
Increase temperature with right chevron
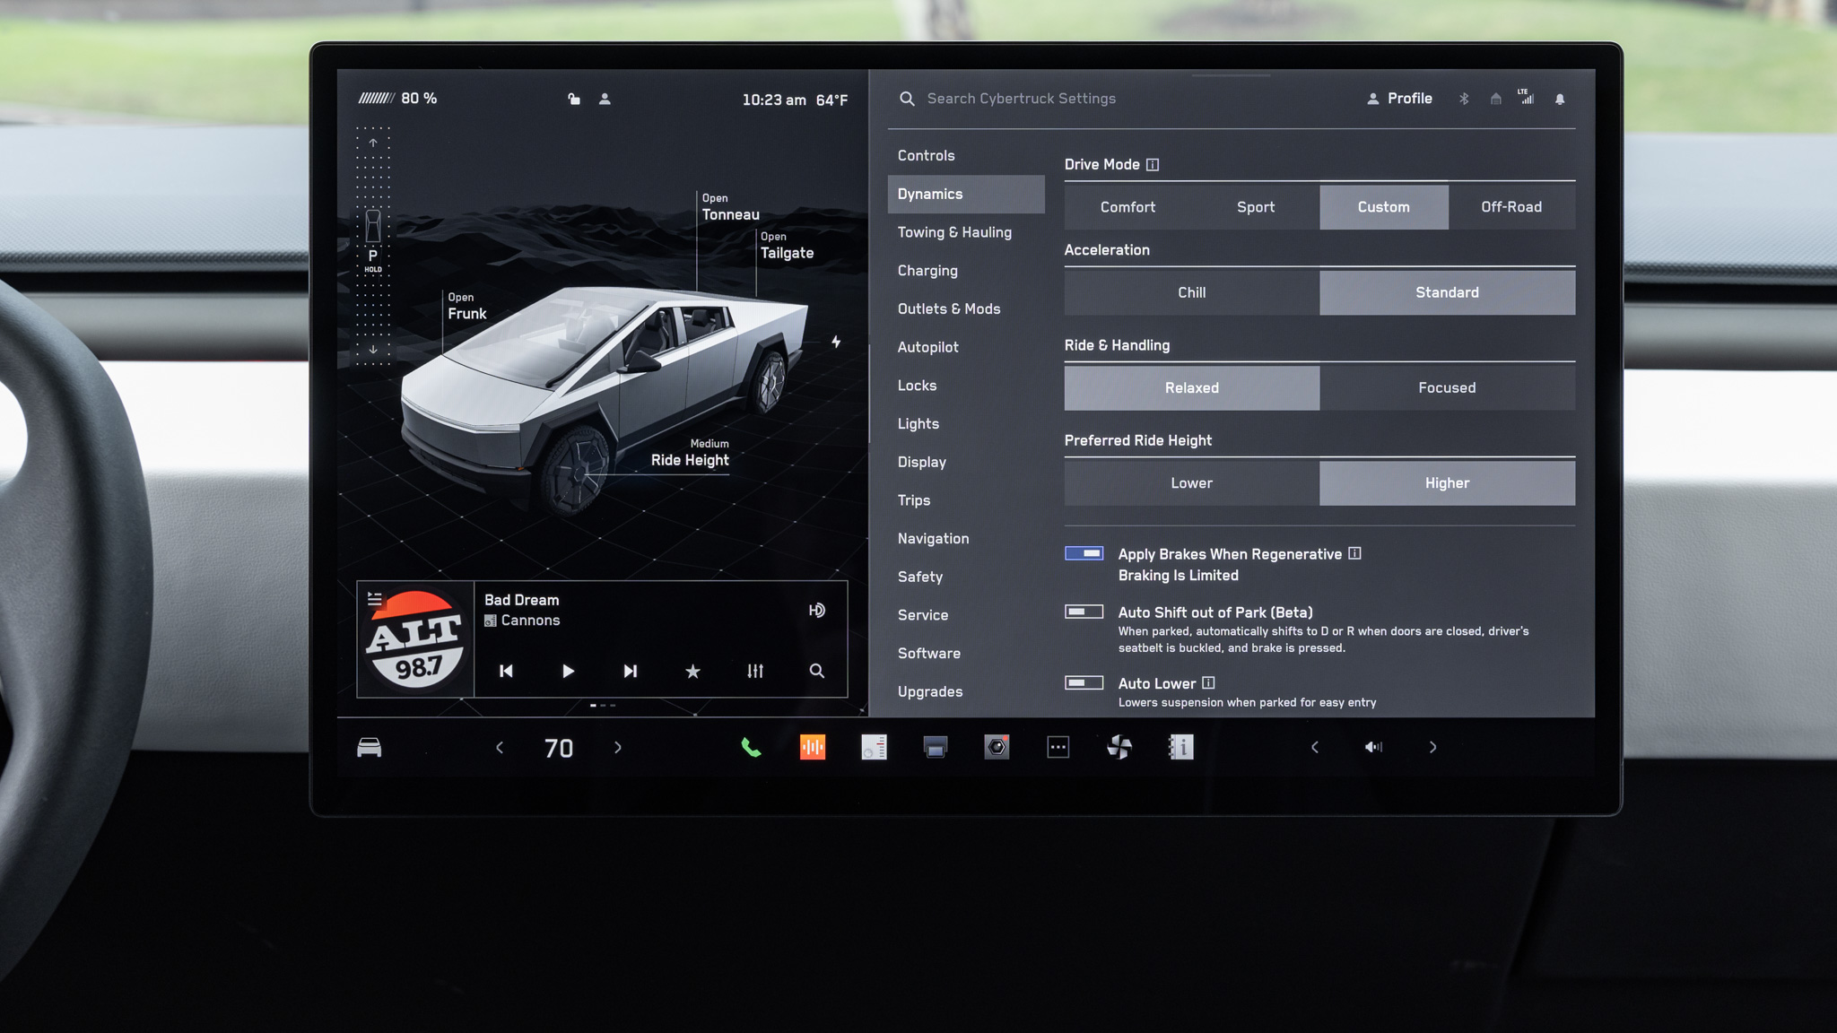[x=618, y=747]
